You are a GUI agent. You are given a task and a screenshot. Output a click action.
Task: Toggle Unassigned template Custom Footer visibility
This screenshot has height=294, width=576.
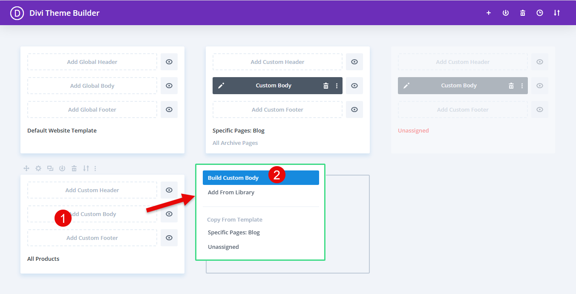[540, 110]
